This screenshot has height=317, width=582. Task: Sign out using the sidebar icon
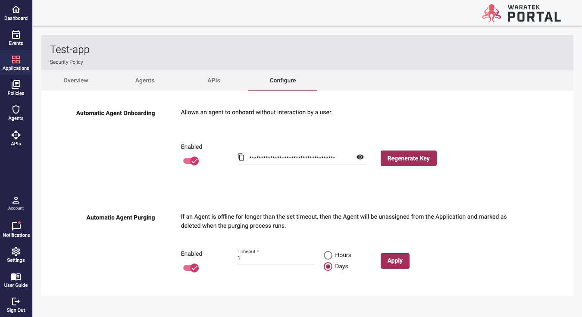click(16, 304)
